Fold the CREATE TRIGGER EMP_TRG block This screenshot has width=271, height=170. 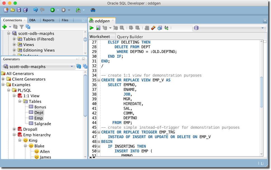(99, 132)
